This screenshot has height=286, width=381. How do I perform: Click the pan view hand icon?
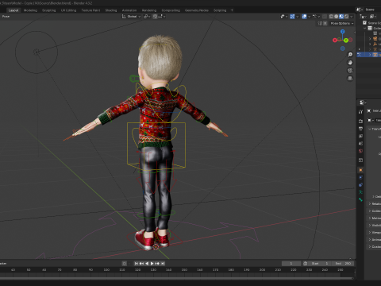click(x=350, y=63)
